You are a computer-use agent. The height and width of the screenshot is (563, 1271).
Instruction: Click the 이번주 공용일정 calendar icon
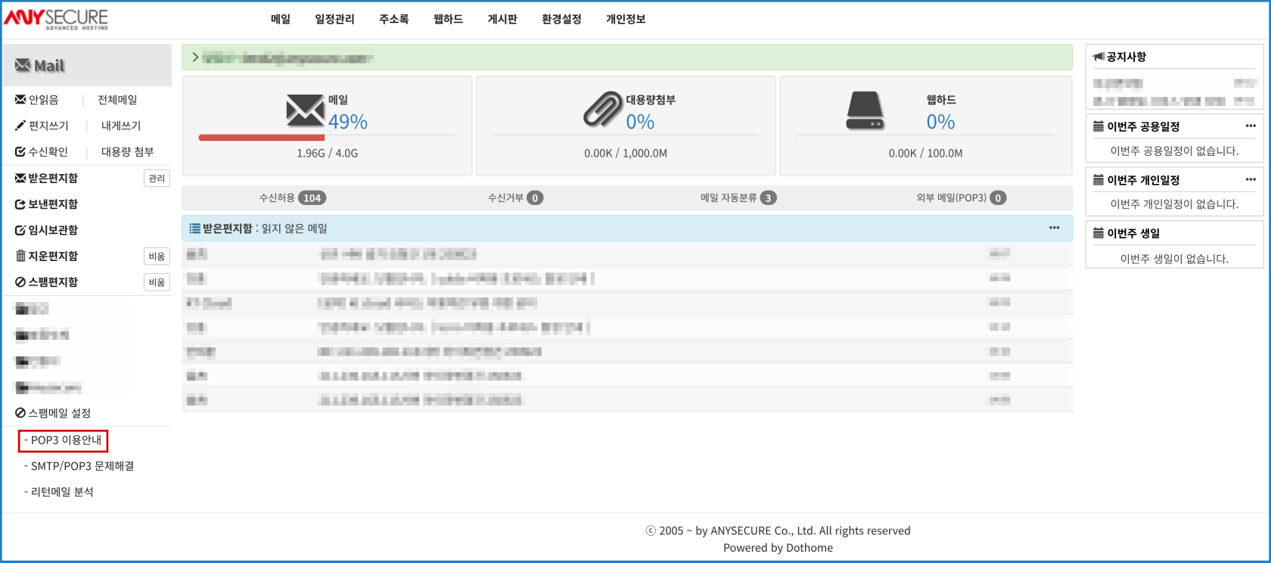1099,126
